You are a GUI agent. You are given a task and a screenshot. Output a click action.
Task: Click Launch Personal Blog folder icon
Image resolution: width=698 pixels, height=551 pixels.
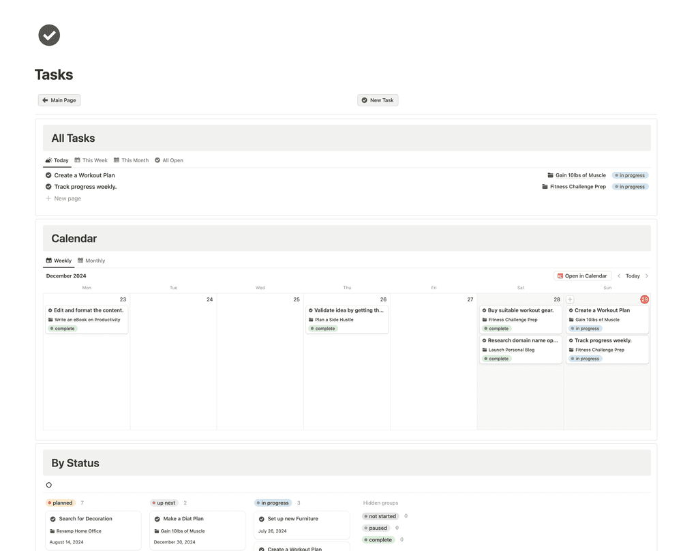[x=485, y=350]
